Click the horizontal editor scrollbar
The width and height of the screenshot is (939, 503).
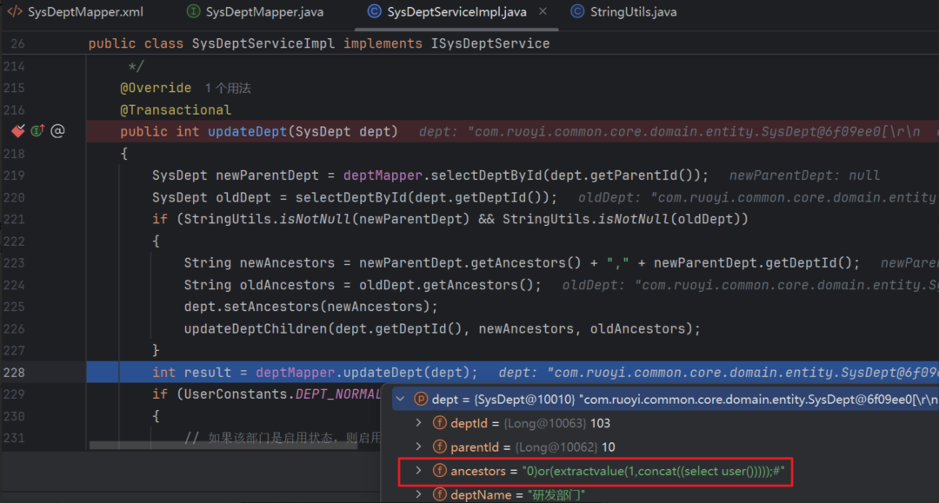223,445
